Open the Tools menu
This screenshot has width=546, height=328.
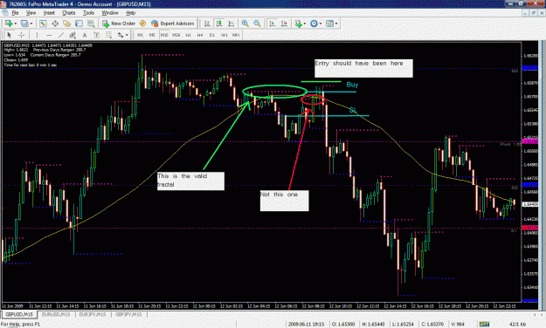click(88, 13)
